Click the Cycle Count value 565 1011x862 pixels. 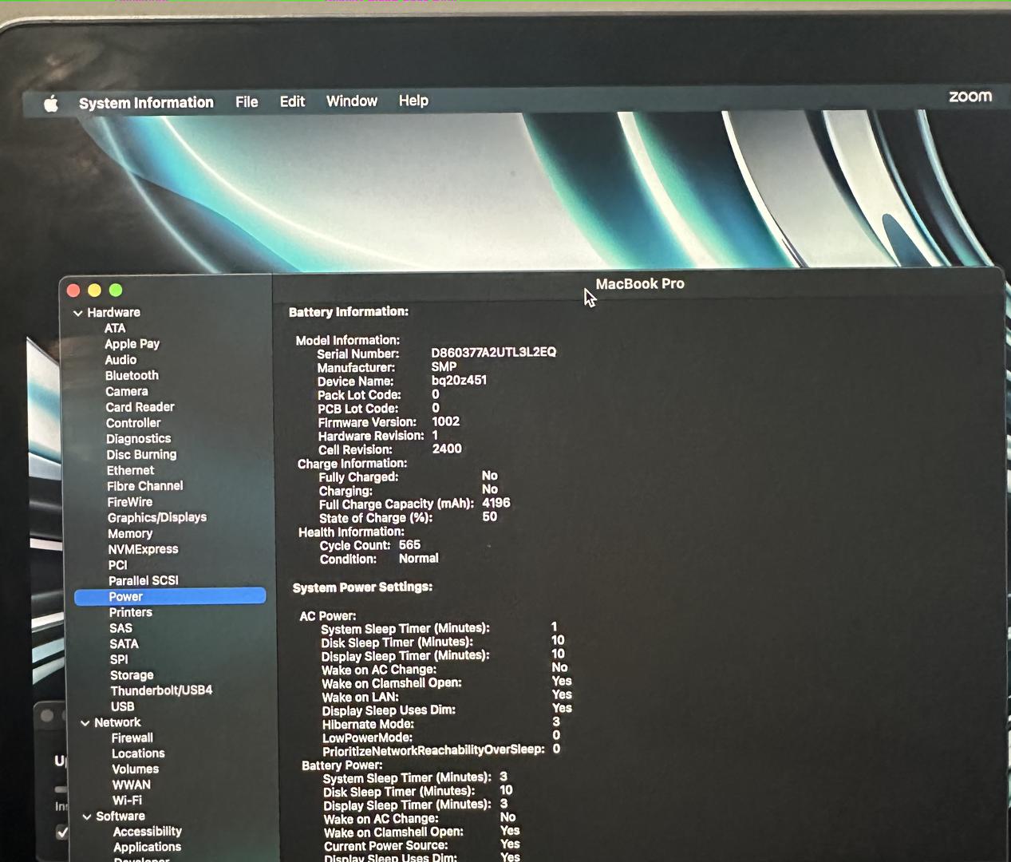[x=409, y=544]
